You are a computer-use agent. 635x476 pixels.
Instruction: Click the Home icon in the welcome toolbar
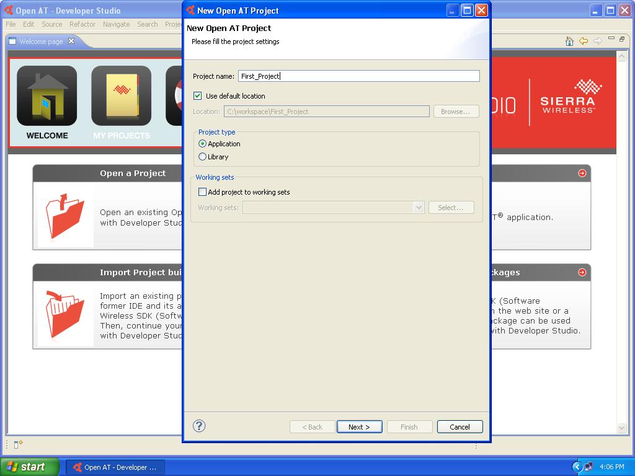click(569, 41)
